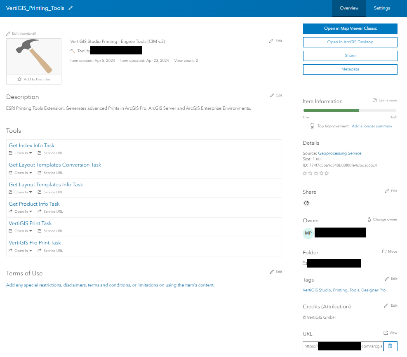The height and width of the screenshot is (357, 407).
Task: Open the Get Index Info Task link
Action: [31, 146]
